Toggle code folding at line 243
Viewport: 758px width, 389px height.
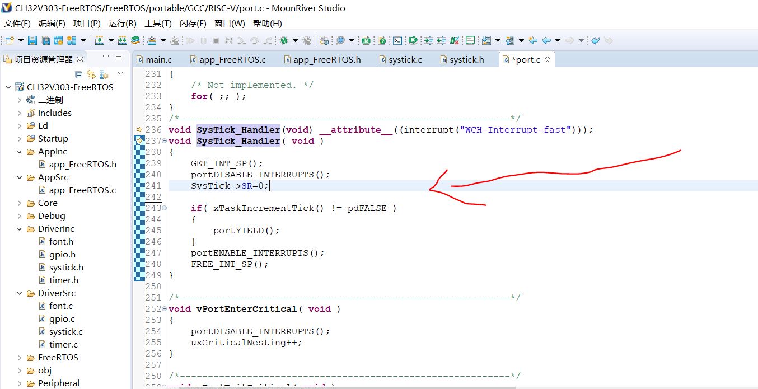164,208
